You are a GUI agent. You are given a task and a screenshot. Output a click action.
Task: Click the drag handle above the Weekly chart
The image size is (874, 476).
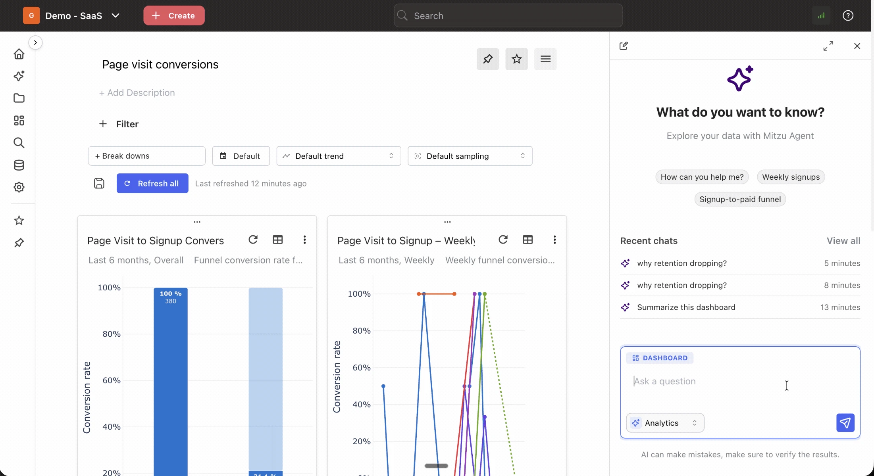[447, 222]
